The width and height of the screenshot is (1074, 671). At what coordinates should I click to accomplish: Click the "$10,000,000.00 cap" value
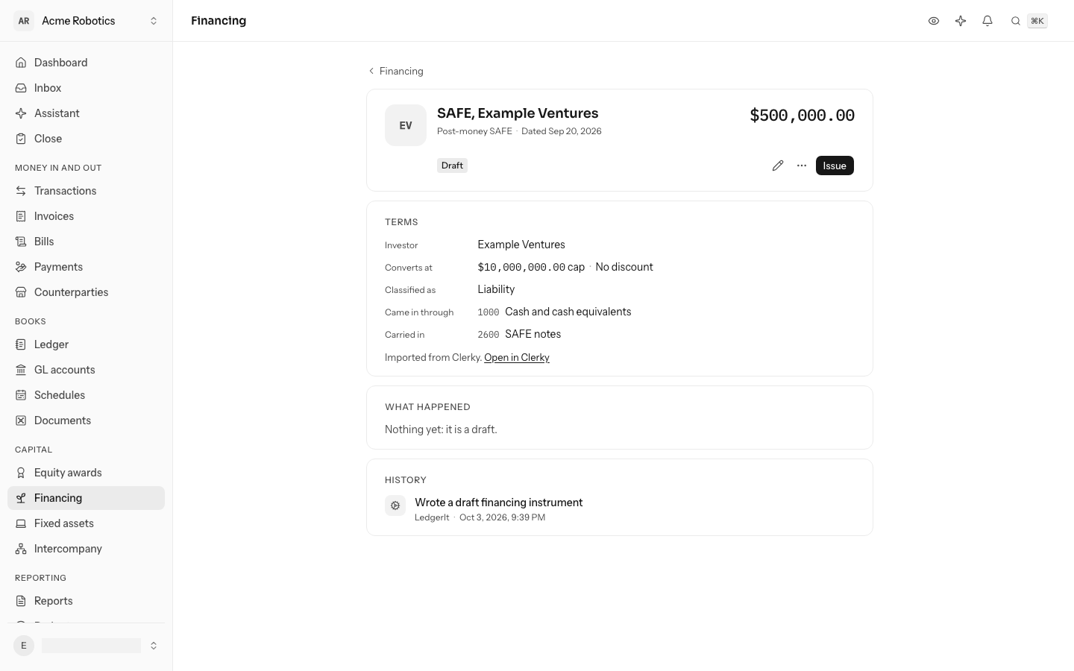531,267
